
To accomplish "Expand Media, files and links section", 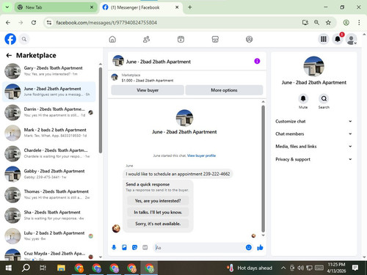I will point(313,147).
